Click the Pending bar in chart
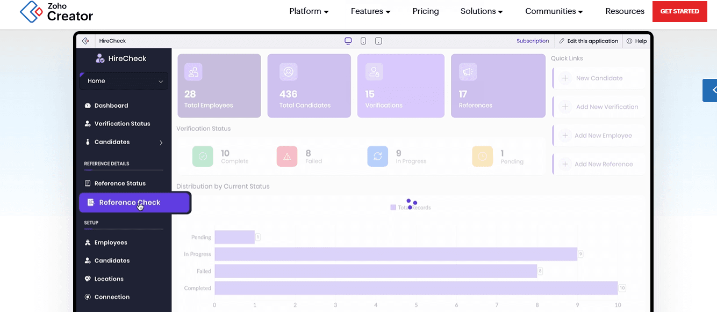 (x=235, y=237)
